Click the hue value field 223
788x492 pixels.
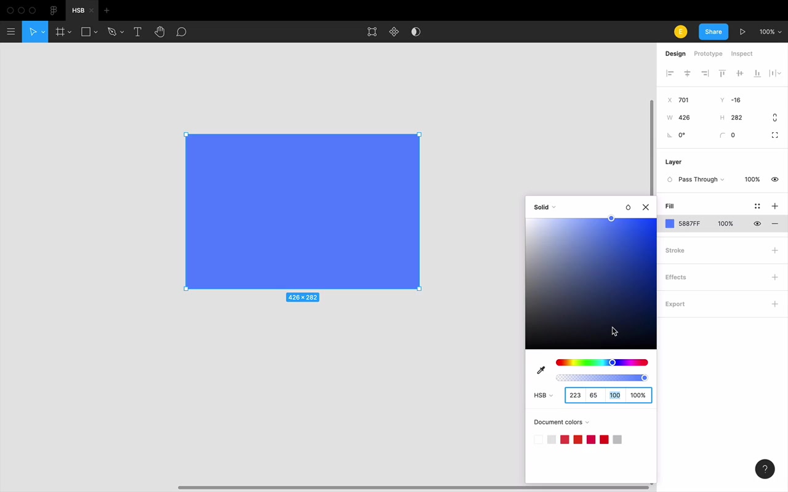pyautogui.click(x=575, y=395)
